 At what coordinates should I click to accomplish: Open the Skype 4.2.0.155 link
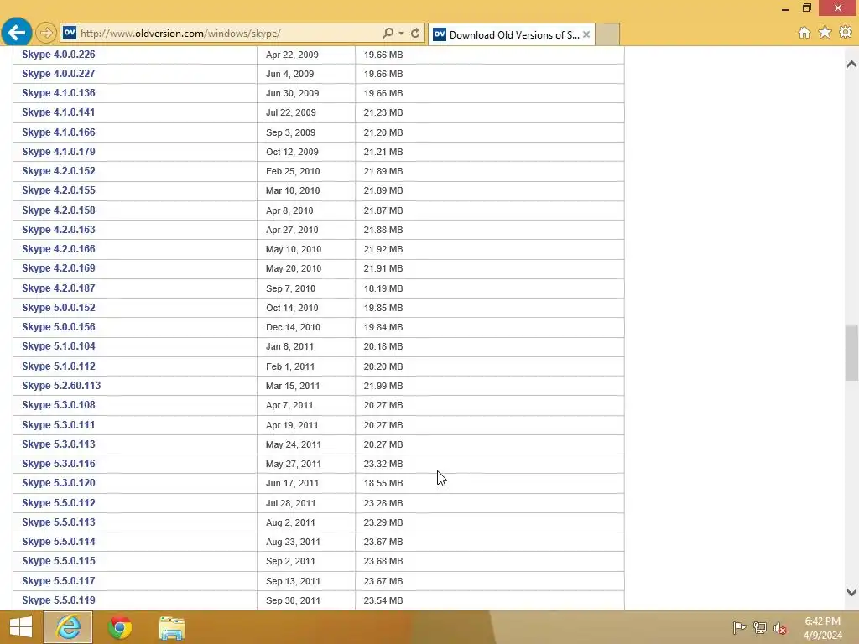point(59,190)
